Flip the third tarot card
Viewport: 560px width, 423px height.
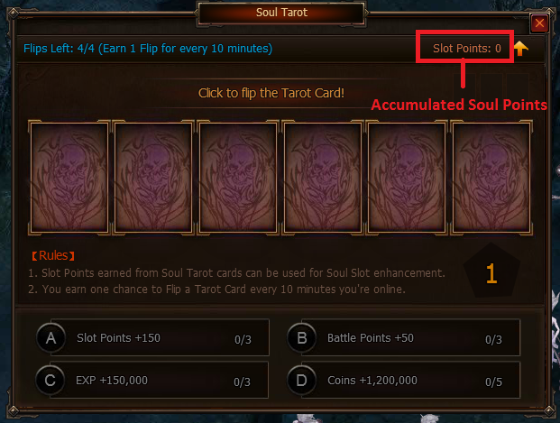tap(238, 178)
